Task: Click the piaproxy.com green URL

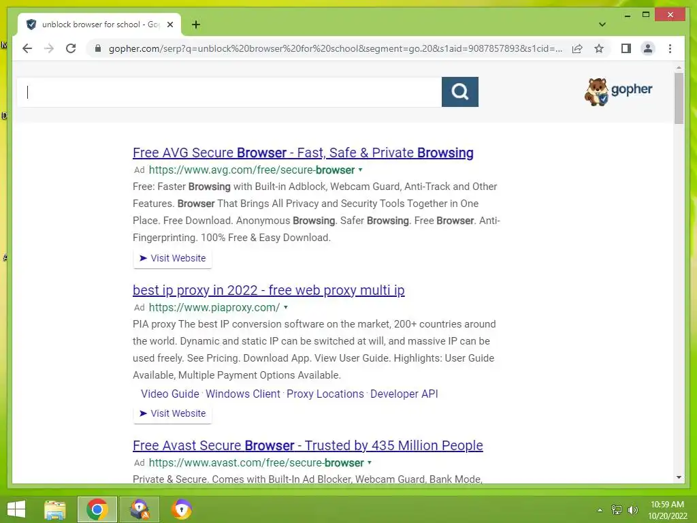Action: pyautogui.click(x=214, y=307)
